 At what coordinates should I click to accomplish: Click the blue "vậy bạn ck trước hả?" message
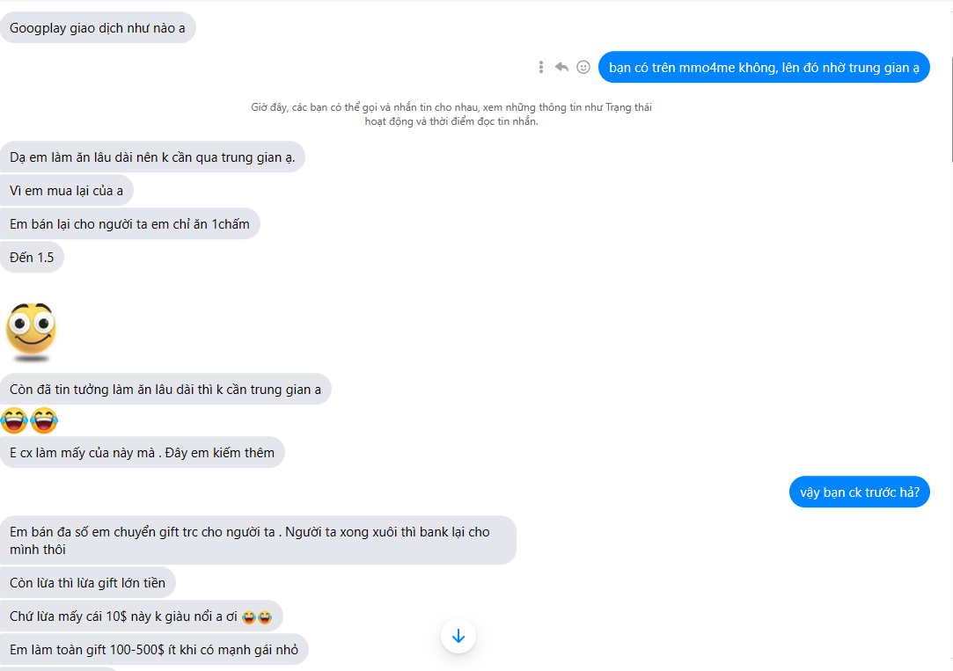[859, 492]
